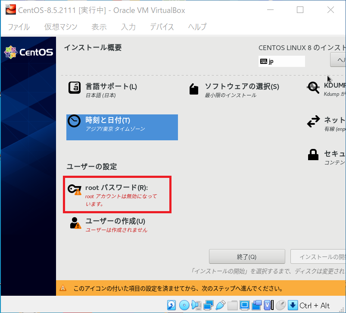Viewport: 346px width, 313px height.
Task: Click the orange warning triangle in banner
Action: pyautogui.click(x=63, y=288)
